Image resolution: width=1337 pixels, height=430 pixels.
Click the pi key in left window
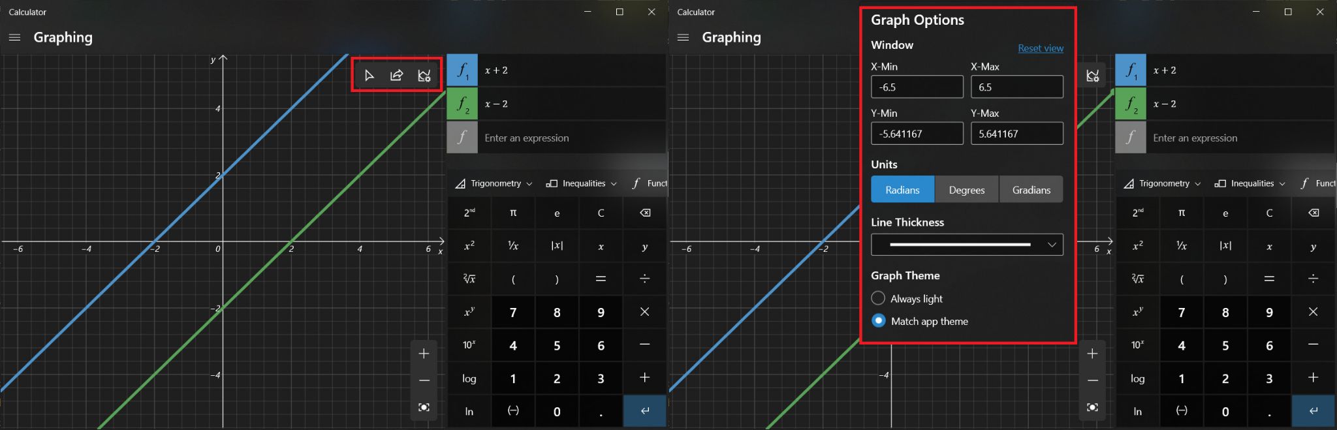(513, 213)
